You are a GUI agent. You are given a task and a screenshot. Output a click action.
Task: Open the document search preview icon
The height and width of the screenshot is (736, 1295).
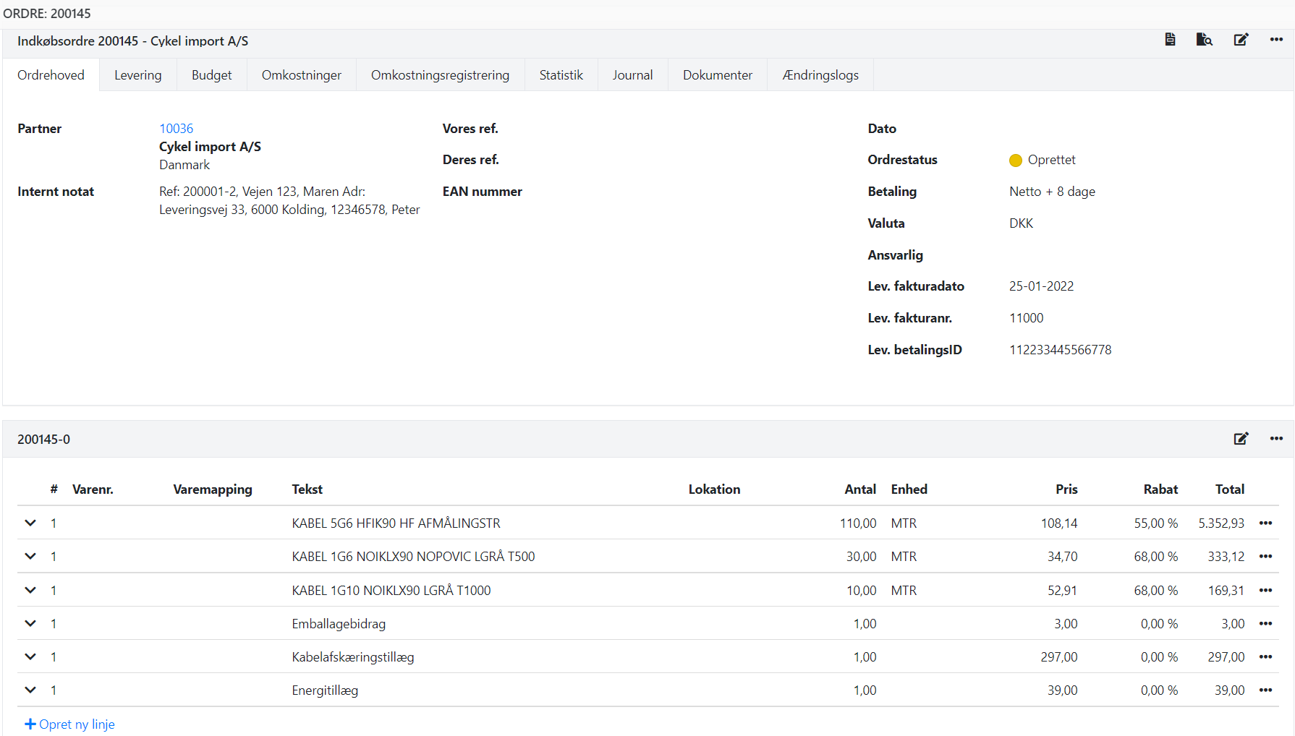pos(1204,40)
